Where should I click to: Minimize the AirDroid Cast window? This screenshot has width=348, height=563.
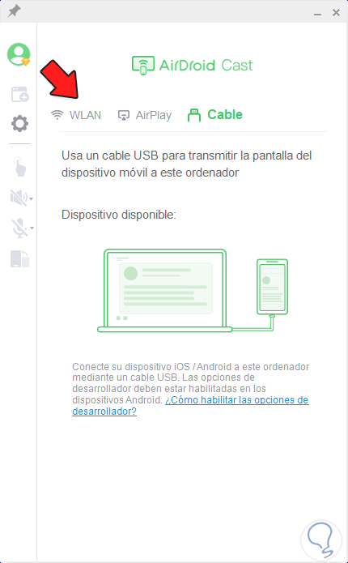[317, 14]
